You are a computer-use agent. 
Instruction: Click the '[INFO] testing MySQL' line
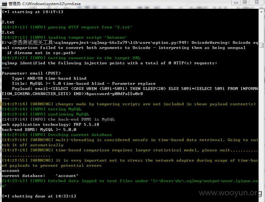click(42, 109)
